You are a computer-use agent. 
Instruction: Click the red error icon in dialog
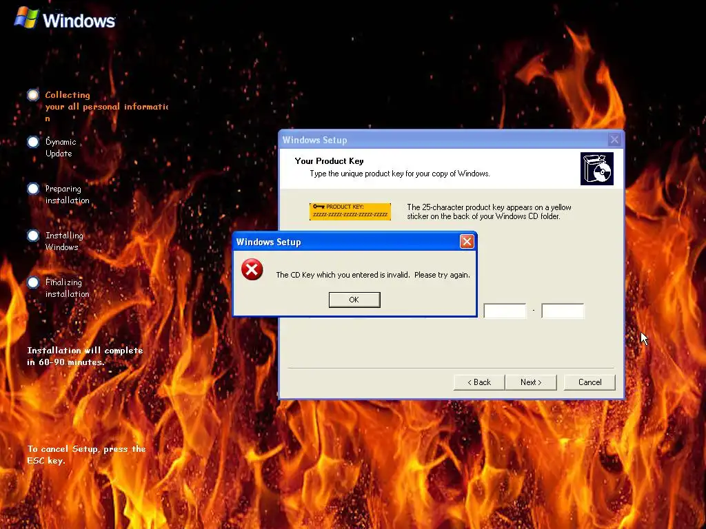pyautogui.click(x=252, y=269)
